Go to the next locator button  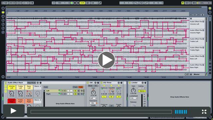[x=199, y=15]
